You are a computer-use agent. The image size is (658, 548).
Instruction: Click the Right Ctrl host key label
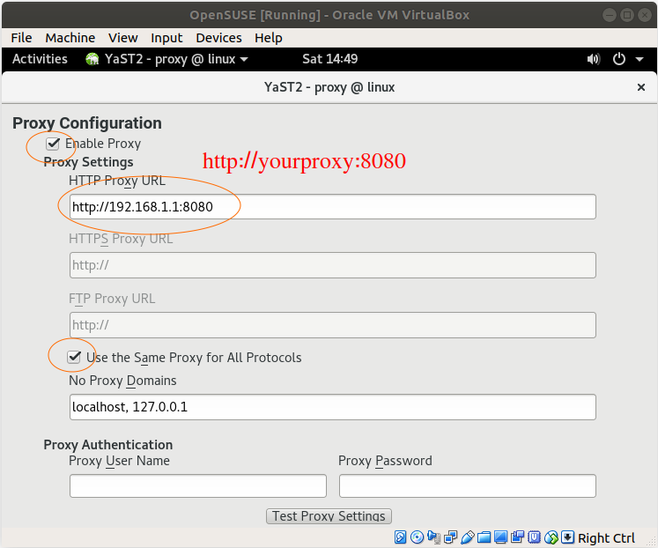coord(606,538)
